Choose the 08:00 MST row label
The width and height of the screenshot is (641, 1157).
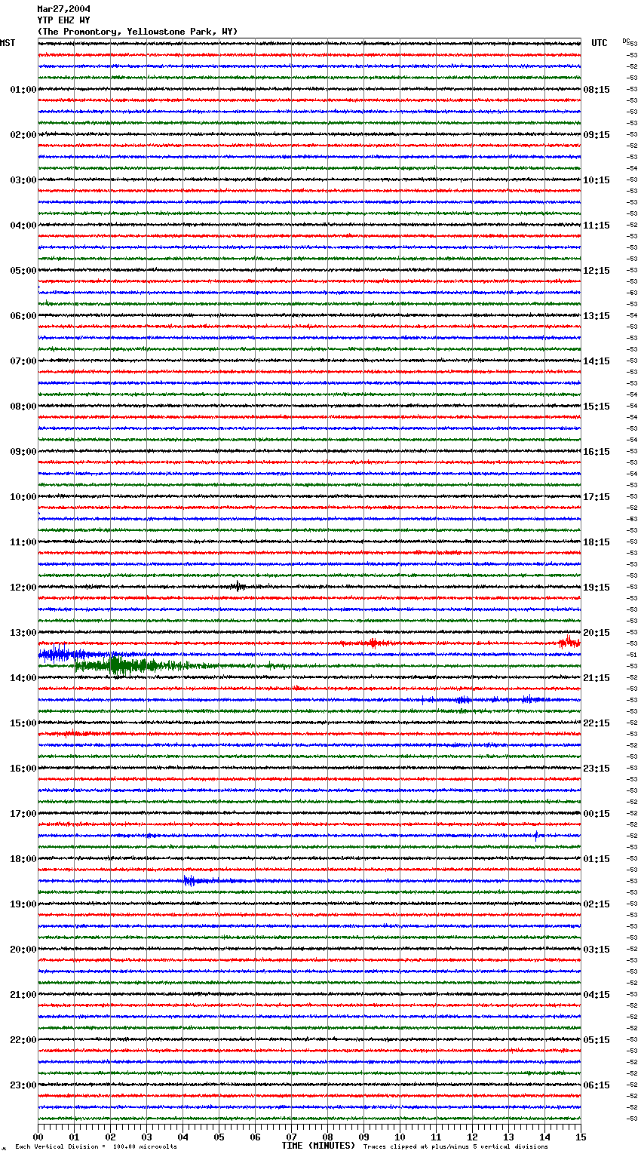click(23, 407)
